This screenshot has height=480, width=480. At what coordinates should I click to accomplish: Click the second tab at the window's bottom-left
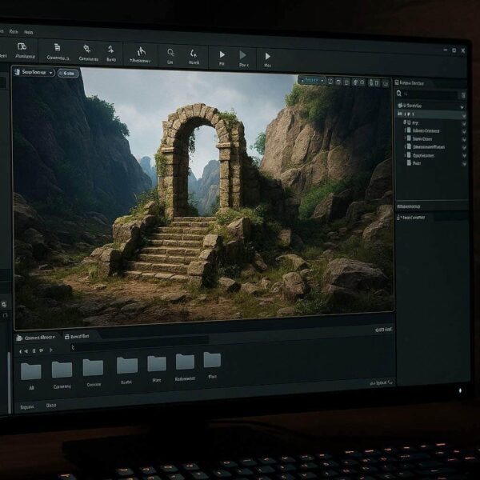click(x=51, y=406)
